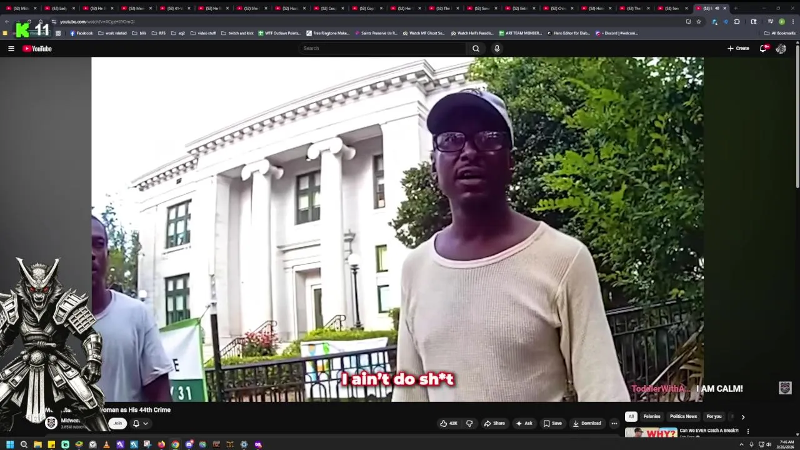
Task: Click the browser address bar URL
Action: (x=97, y=22)
